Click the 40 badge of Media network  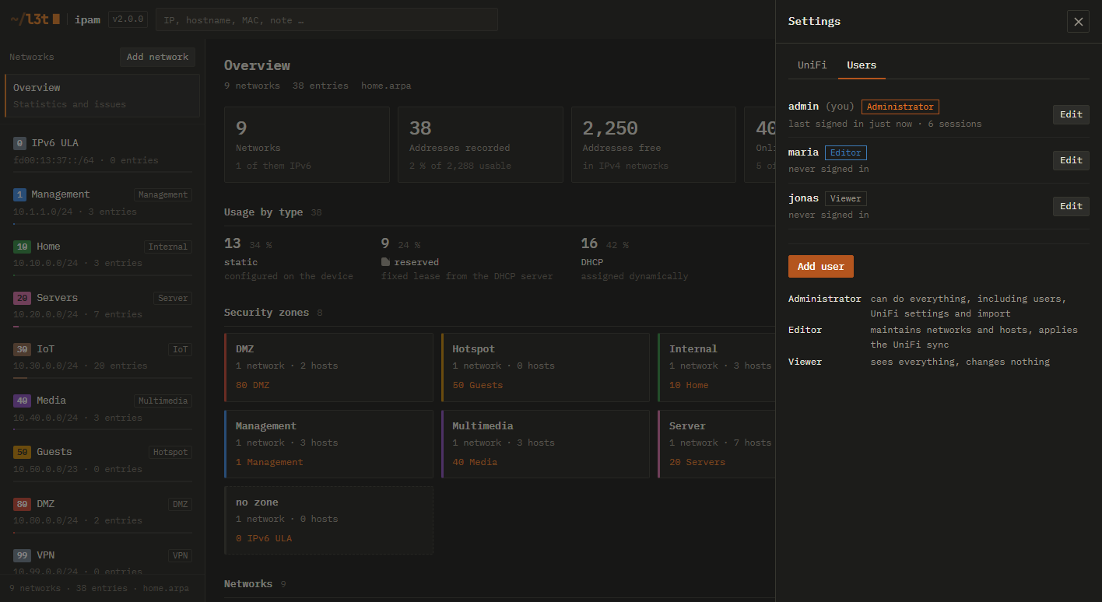pos(22,401)
